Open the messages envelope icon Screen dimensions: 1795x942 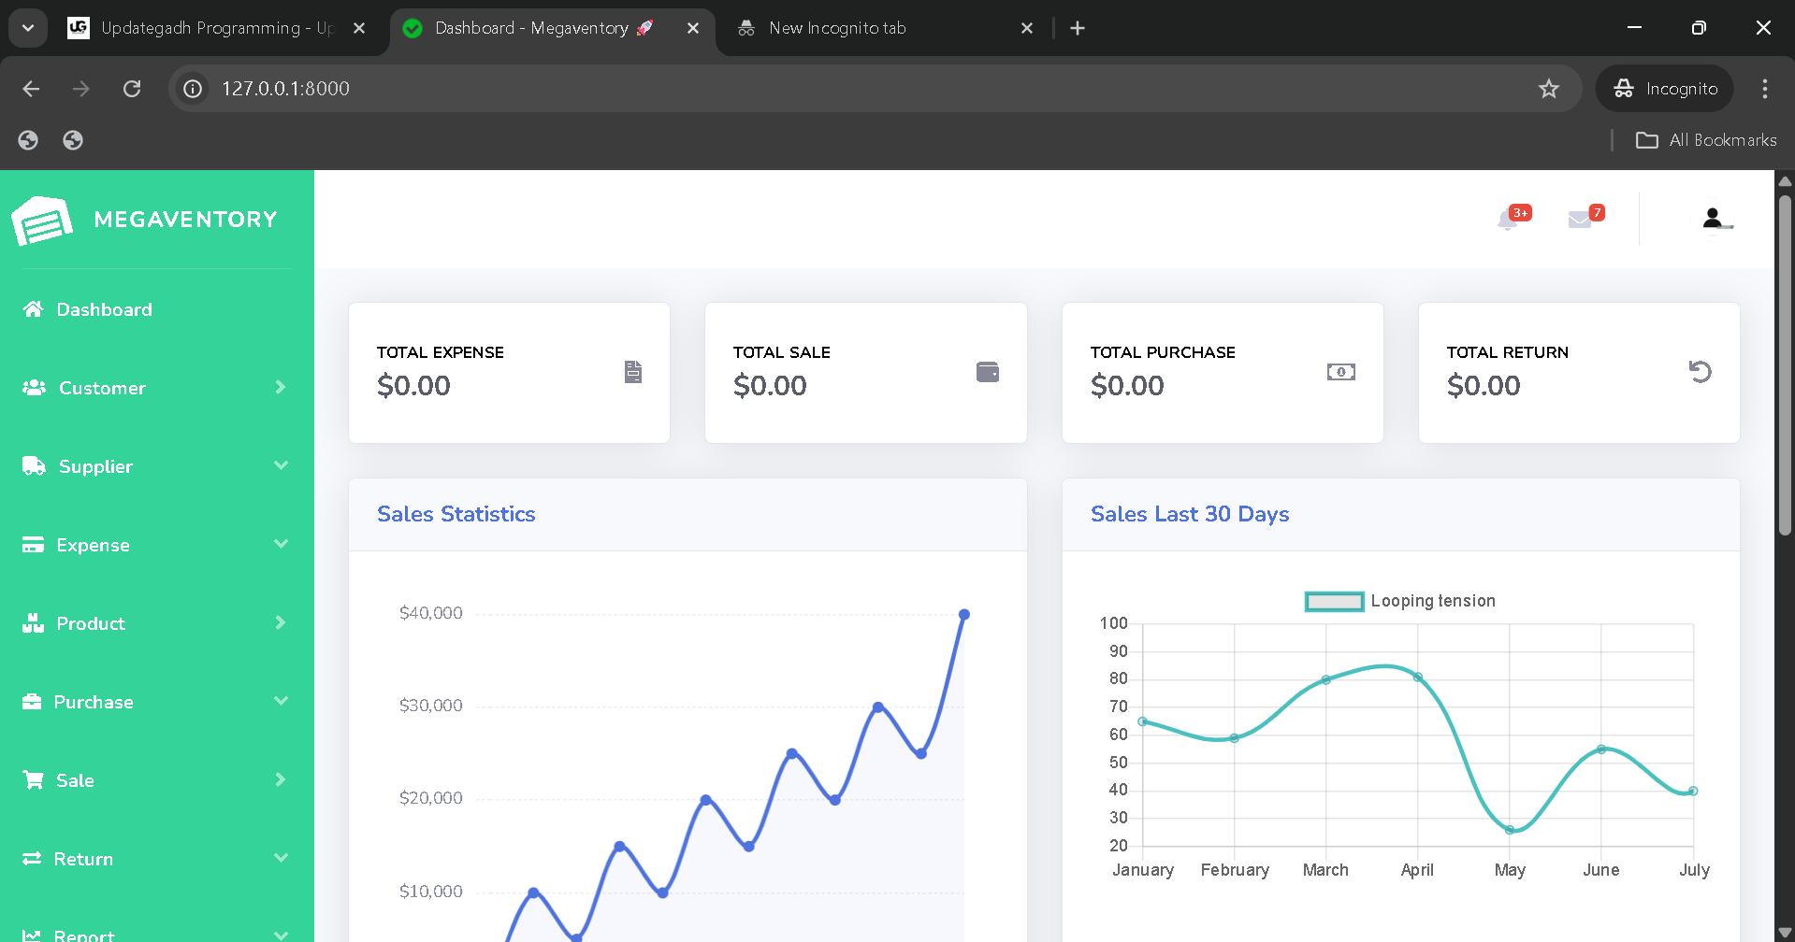point(1580,220)
